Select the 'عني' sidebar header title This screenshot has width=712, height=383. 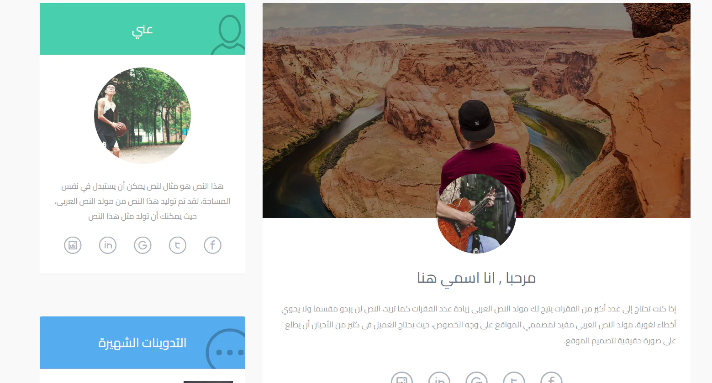coord(142,30)
